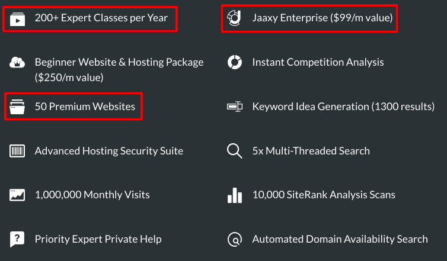This screenshot has height=261, width=447.
Task: Select Jaaxy Enterprise ($99/m value) label
Action: coord(323,18)
